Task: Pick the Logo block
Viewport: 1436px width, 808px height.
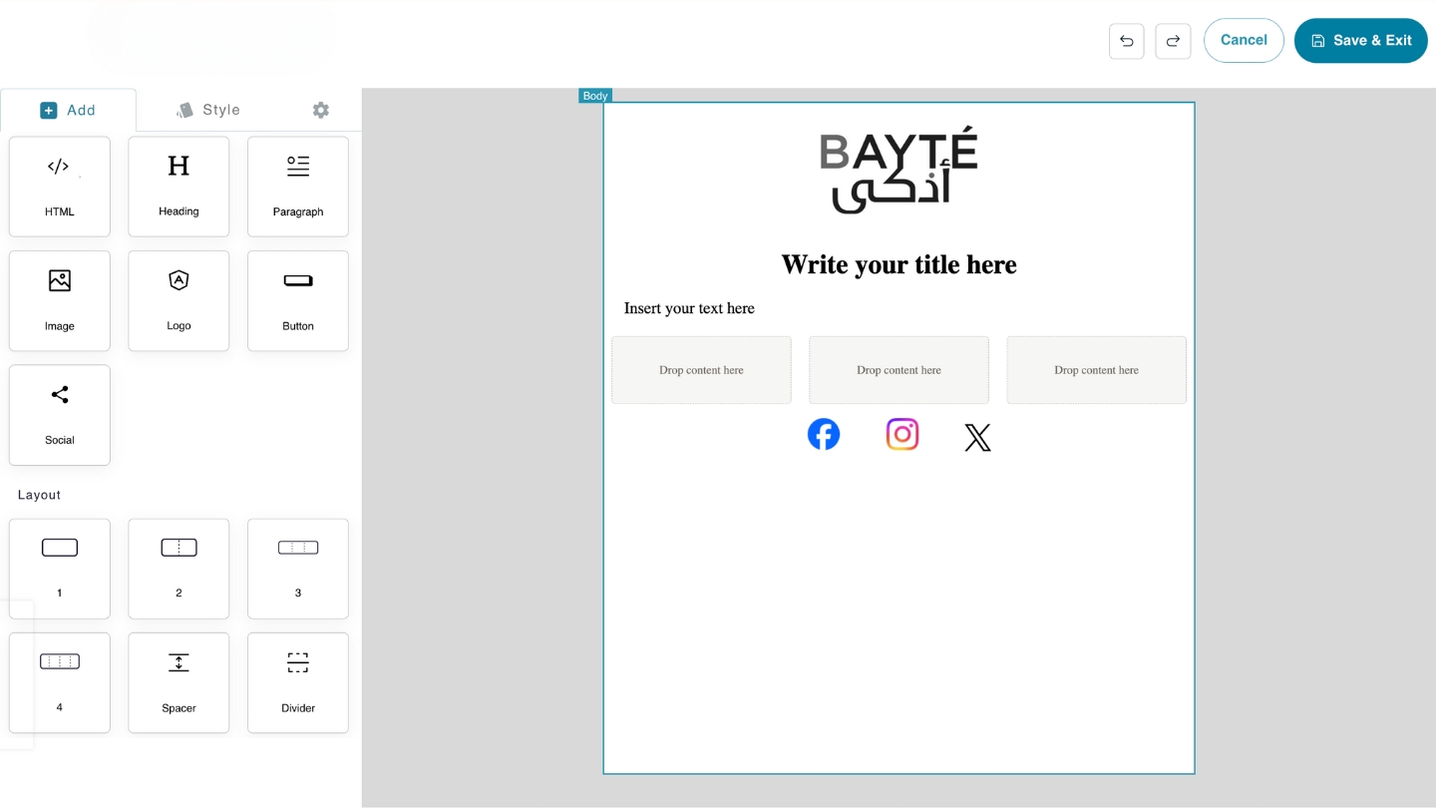Action: (x=179, y=300)
